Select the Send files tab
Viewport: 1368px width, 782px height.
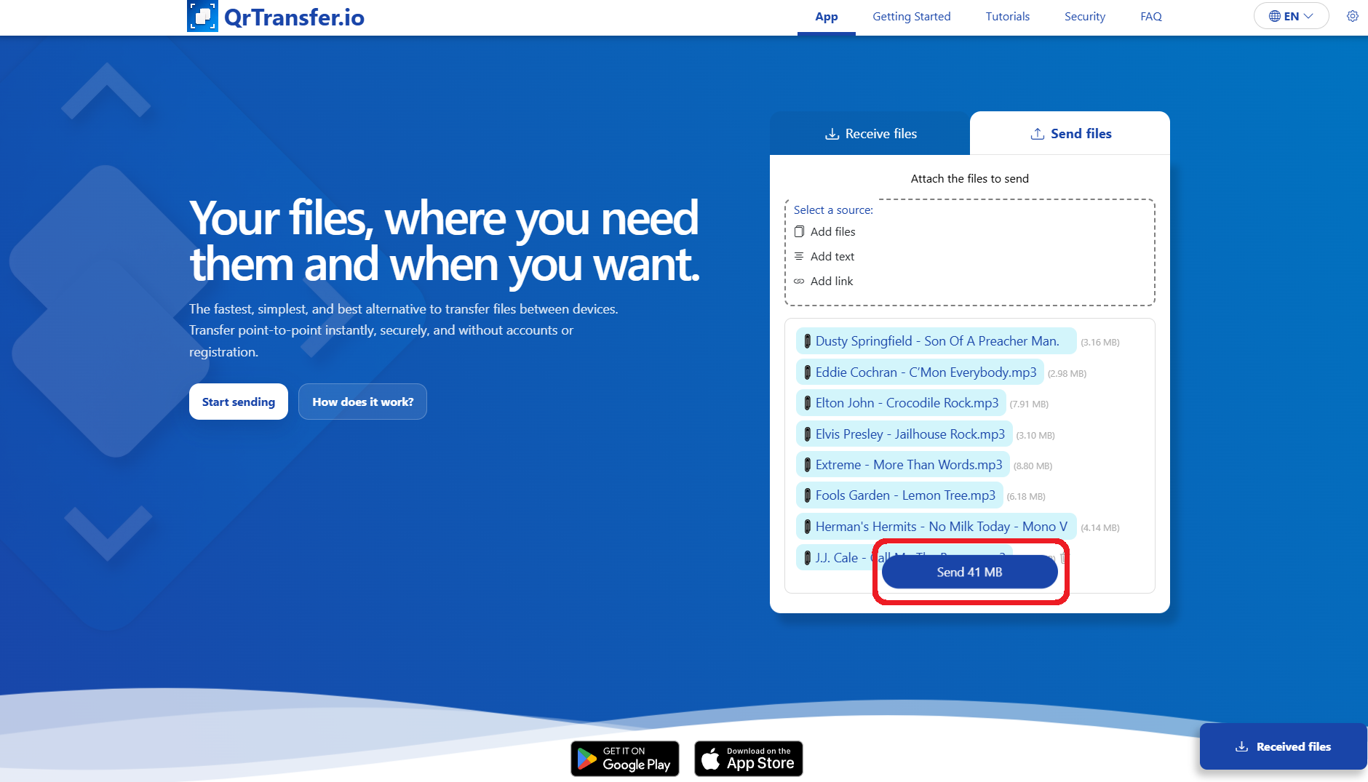coord(1070,133)
